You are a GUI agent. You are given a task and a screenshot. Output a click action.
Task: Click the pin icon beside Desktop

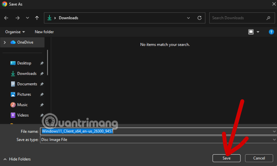42,63
